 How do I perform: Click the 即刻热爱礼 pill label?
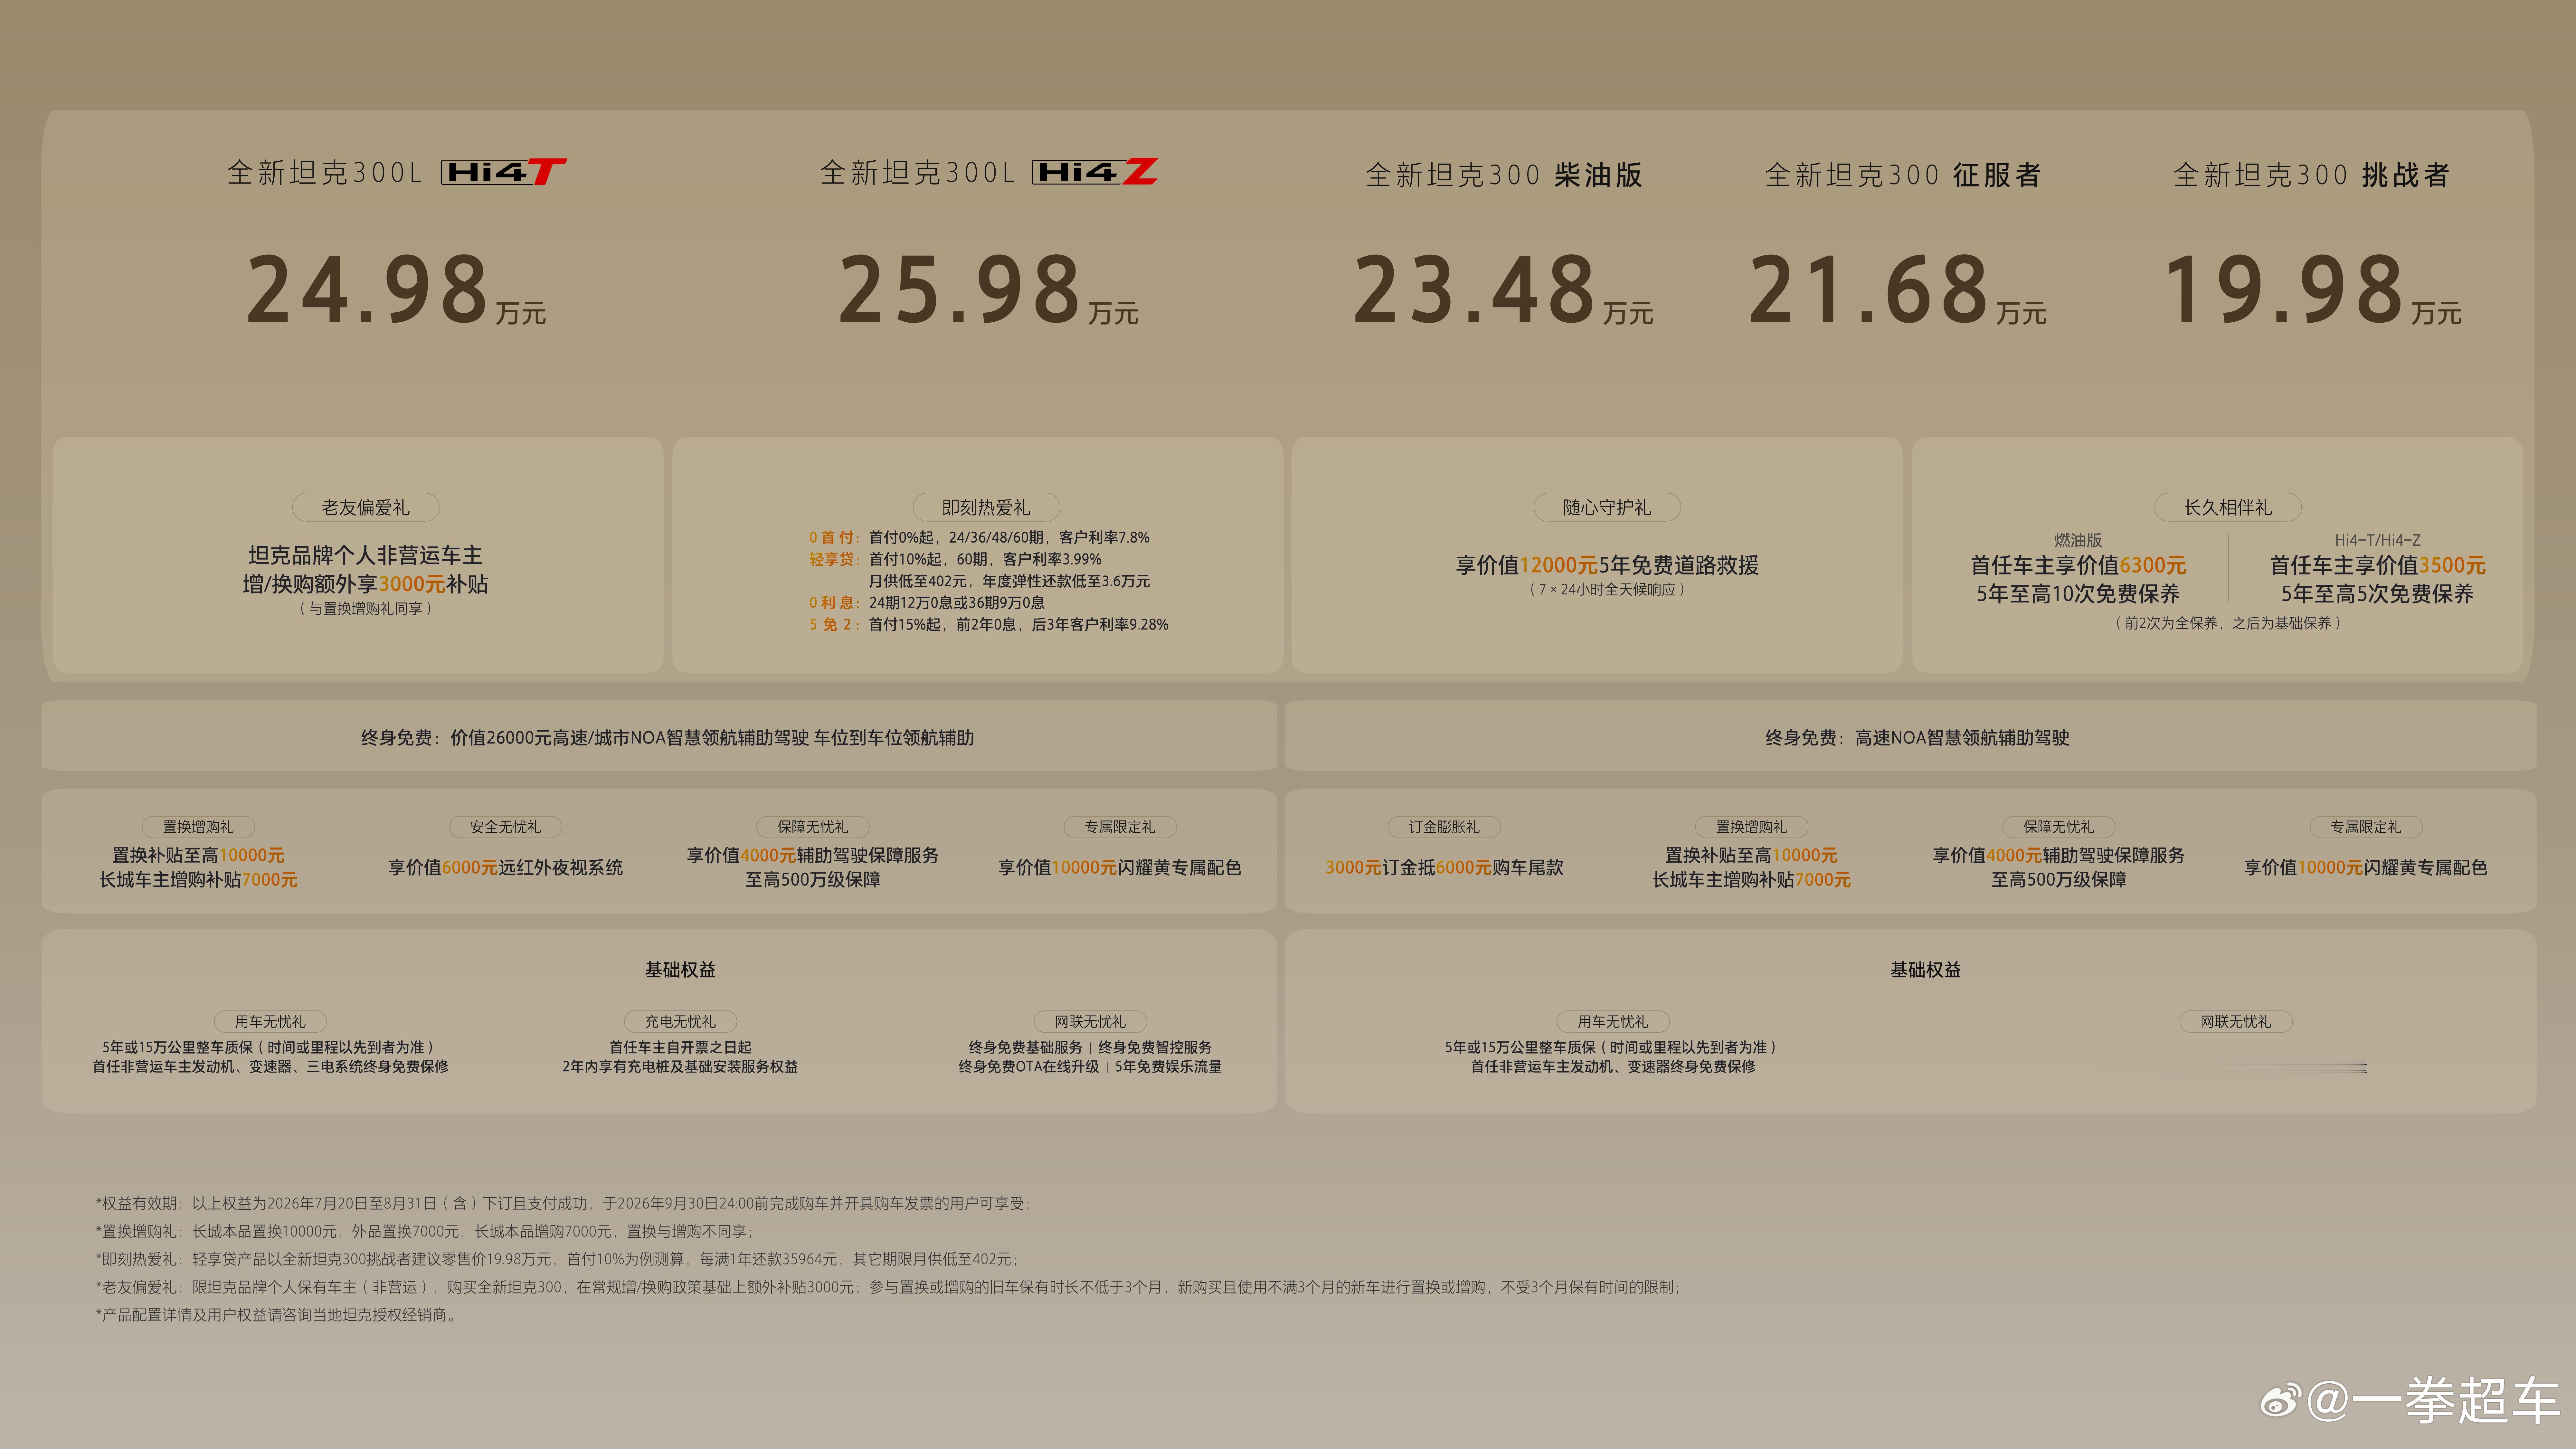point(986,507)
